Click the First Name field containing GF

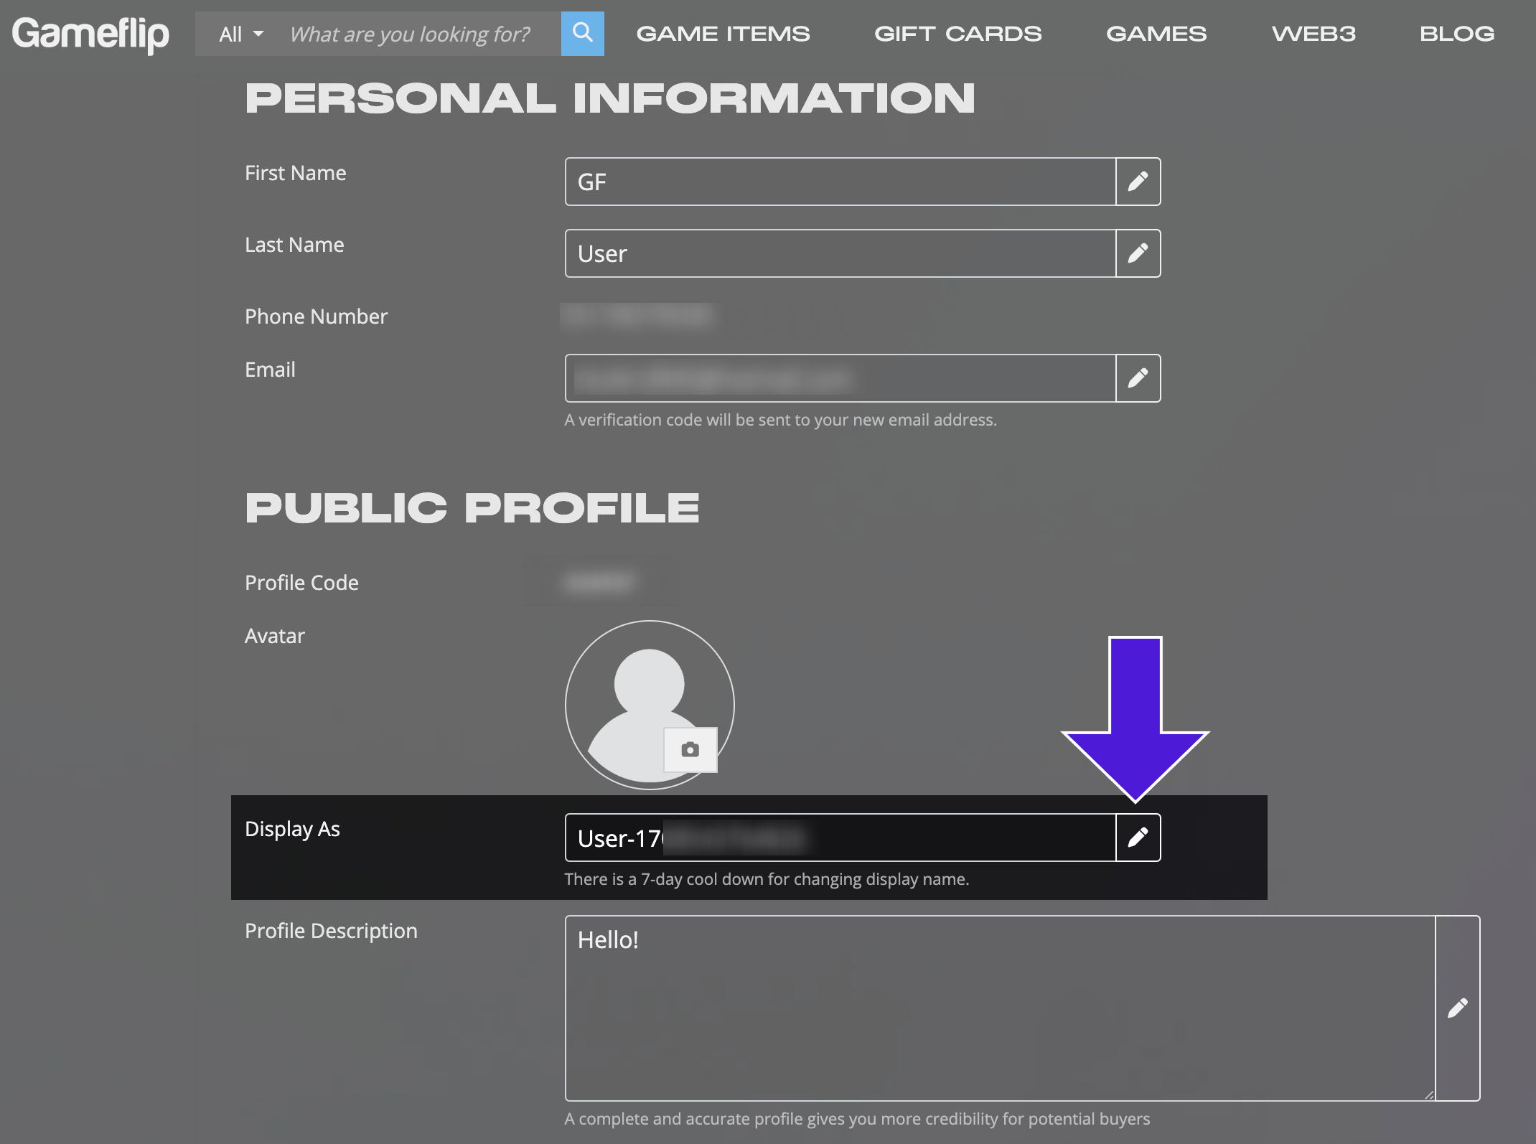tap(840, 182)
